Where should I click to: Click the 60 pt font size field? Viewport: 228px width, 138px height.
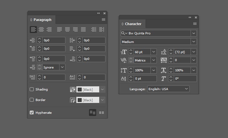tap(142, 52)
